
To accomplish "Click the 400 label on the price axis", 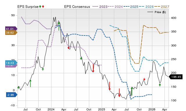I will 174,18.
